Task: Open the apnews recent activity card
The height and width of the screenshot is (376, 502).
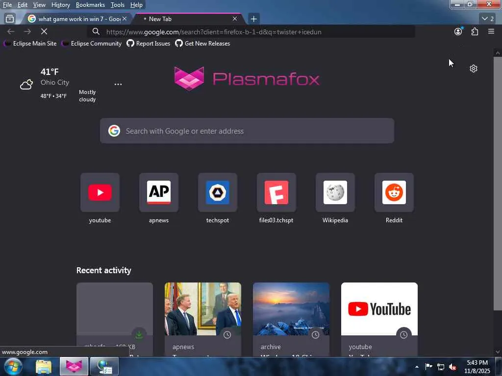Action: click(203, 319)
